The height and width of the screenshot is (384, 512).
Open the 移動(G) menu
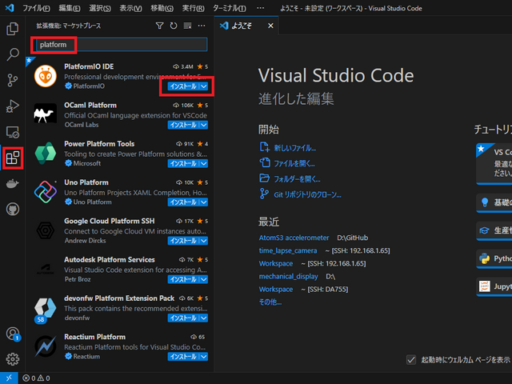(162, 8)
